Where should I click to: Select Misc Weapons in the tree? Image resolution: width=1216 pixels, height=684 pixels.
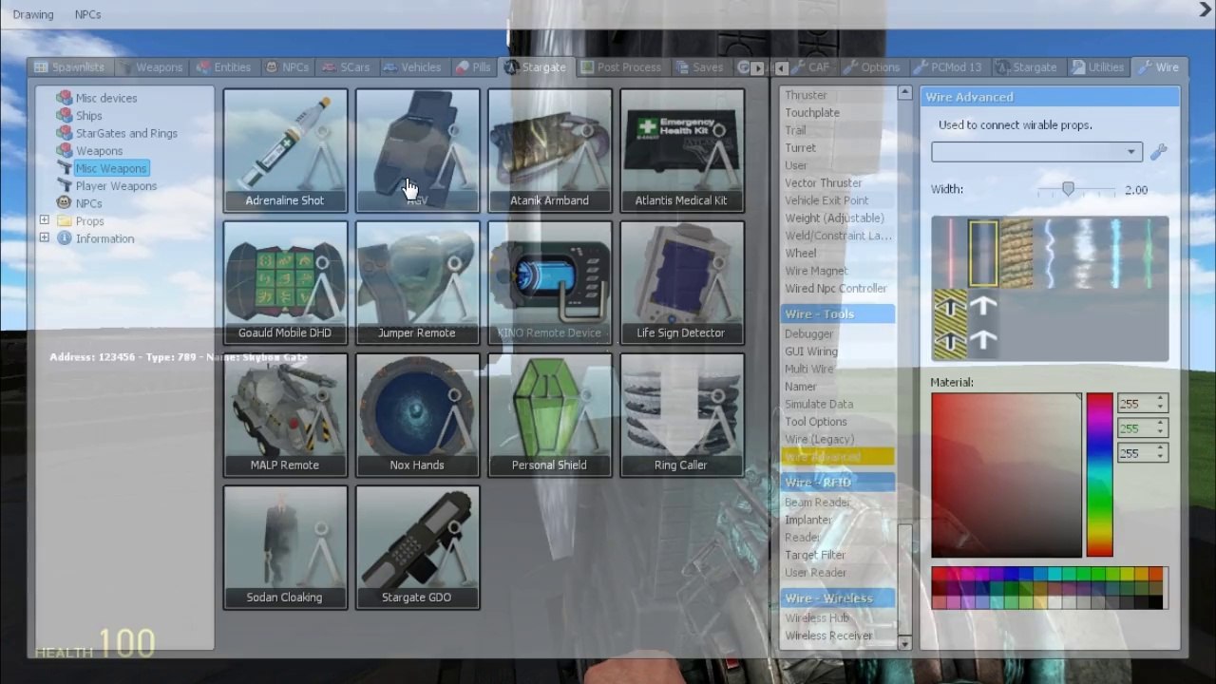click(x=111, y=168)
